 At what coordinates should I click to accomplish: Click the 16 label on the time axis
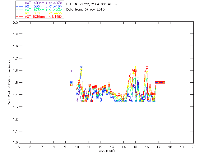(x=147, y=147)
